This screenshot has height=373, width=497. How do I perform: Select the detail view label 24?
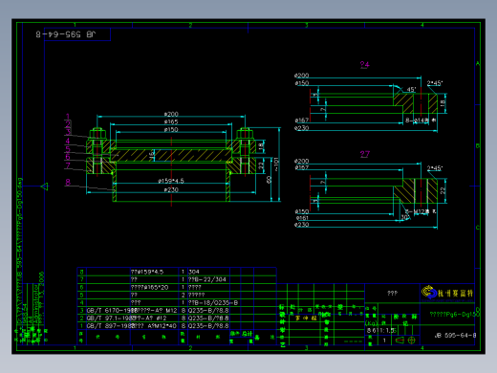click(x=365, y=65)
